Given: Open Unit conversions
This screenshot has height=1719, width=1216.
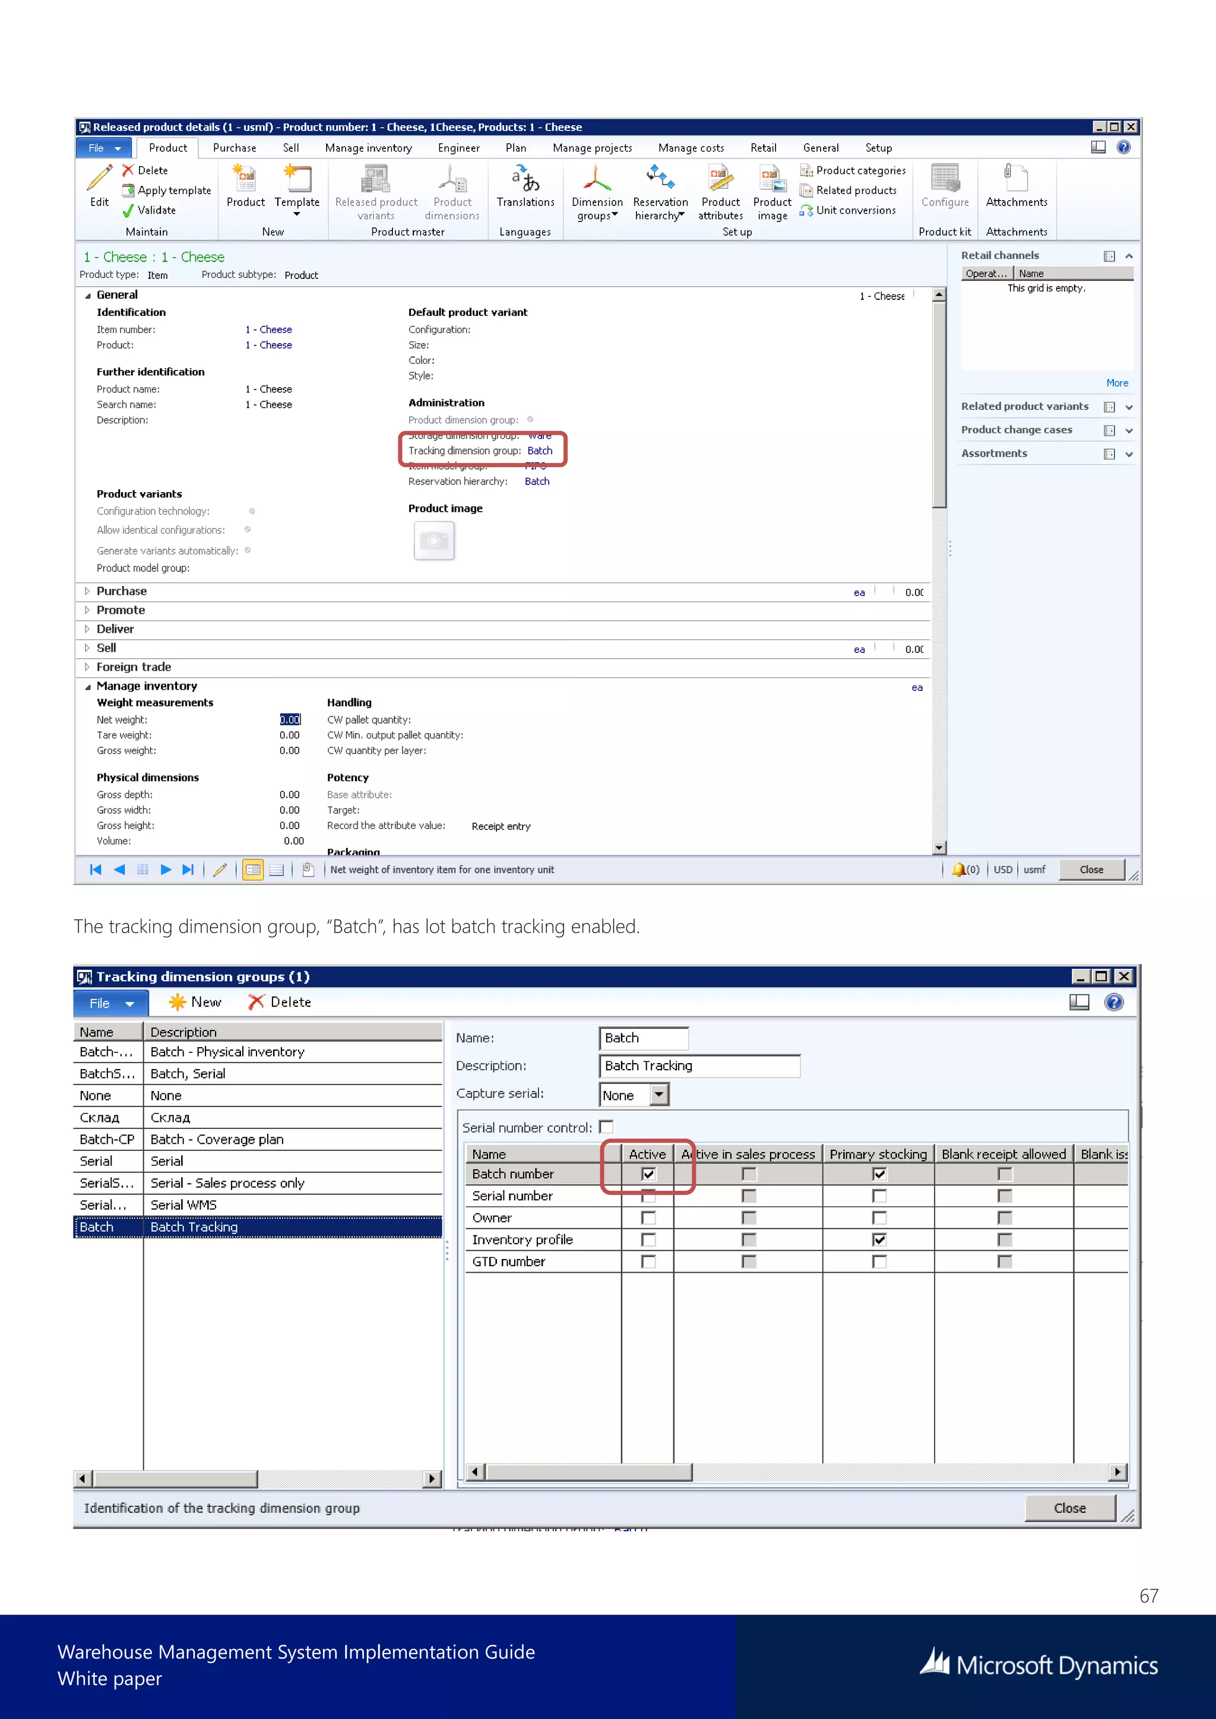Looking at the screenshot, I should coord(848,210).
